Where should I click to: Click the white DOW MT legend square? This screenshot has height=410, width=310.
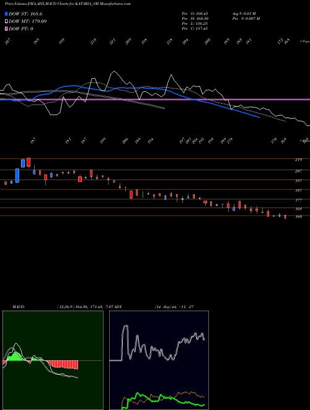pyautogui.click(x=6, y=22)
